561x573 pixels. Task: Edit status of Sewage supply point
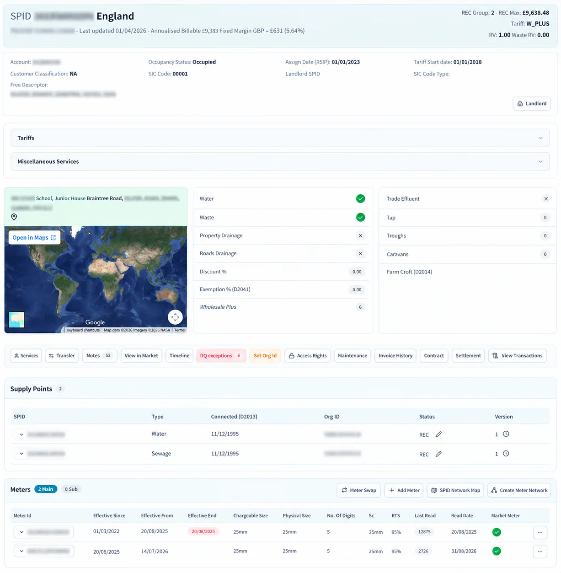tap(438, 454)
